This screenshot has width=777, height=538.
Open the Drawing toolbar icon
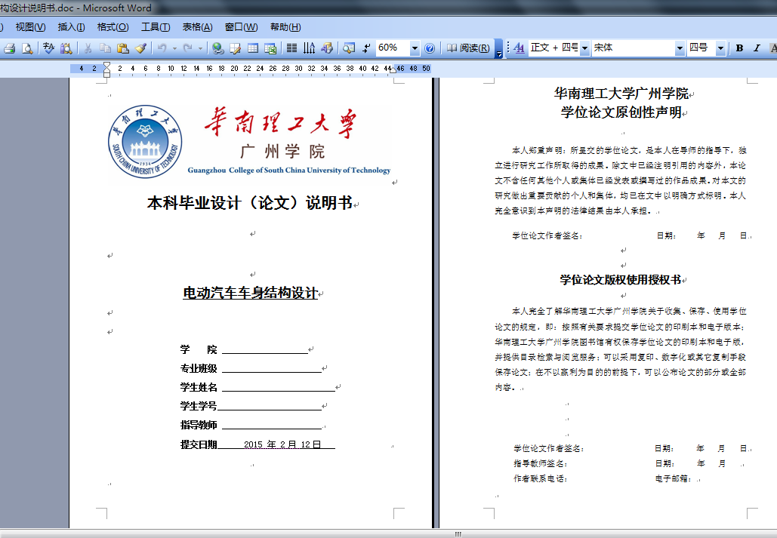click(327, 48)
